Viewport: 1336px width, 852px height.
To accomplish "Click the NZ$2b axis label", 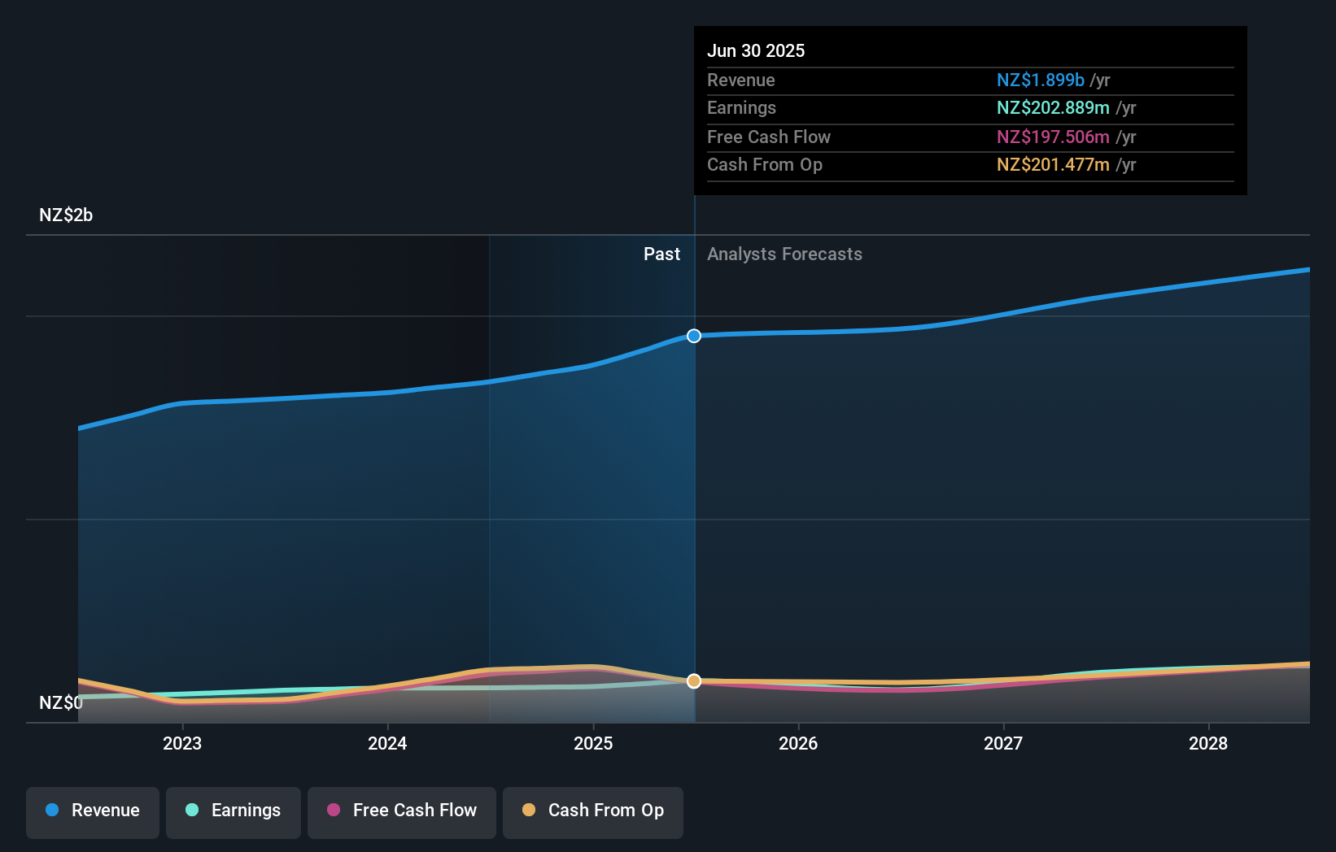I will (65, 215).
